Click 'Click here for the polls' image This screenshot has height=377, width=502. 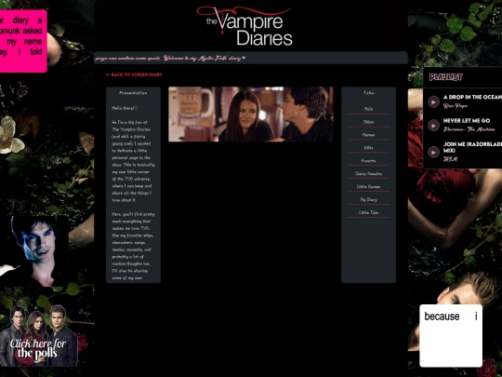click(39, 335)
